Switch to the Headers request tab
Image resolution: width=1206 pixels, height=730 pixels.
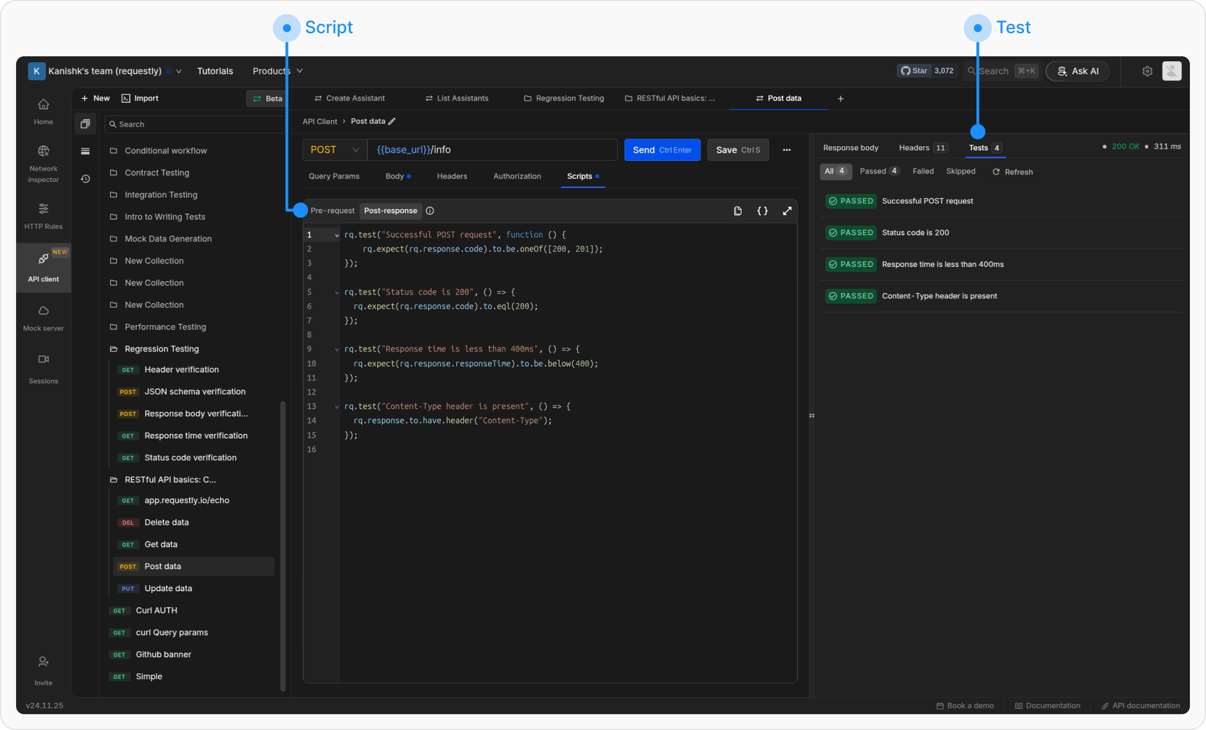point(452,176)
